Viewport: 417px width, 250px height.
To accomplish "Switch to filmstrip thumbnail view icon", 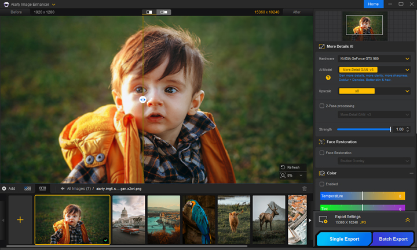I will tap(42, 188).
